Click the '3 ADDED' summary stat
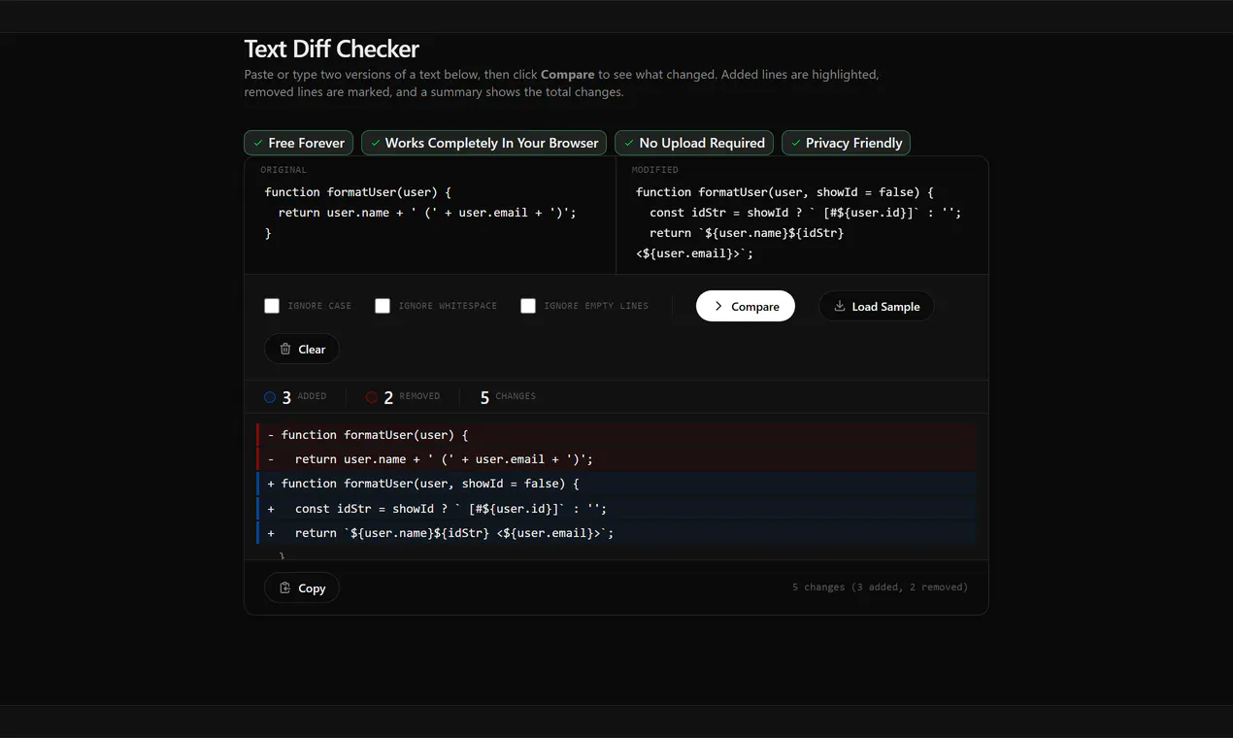This screenshot has height=738, width=1233. (295, 396)
